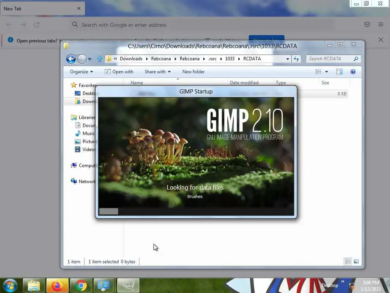Open the Control Panel taskbar icon

[104, 285]
